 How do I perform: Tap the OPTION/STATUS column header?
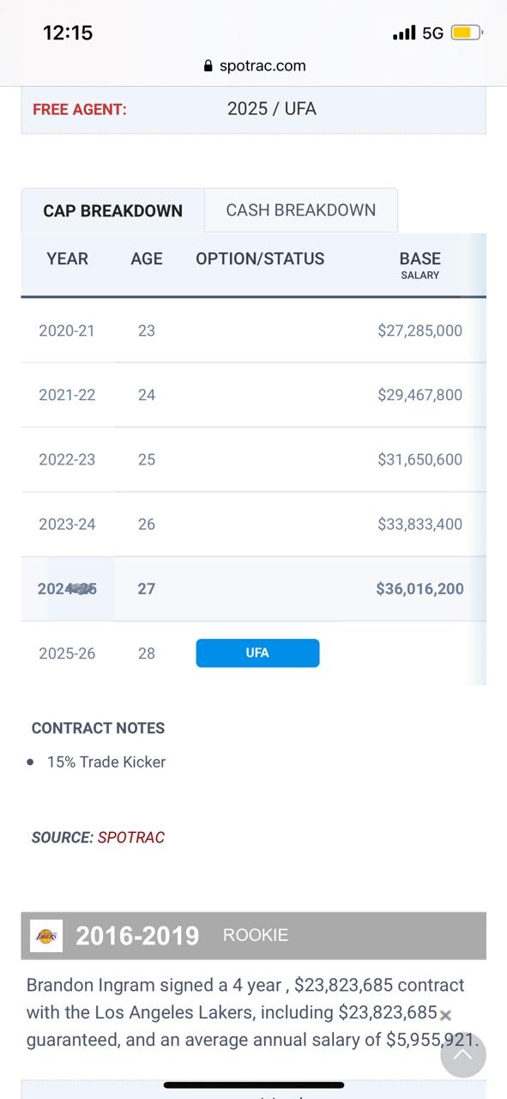[x=260, y=258]
